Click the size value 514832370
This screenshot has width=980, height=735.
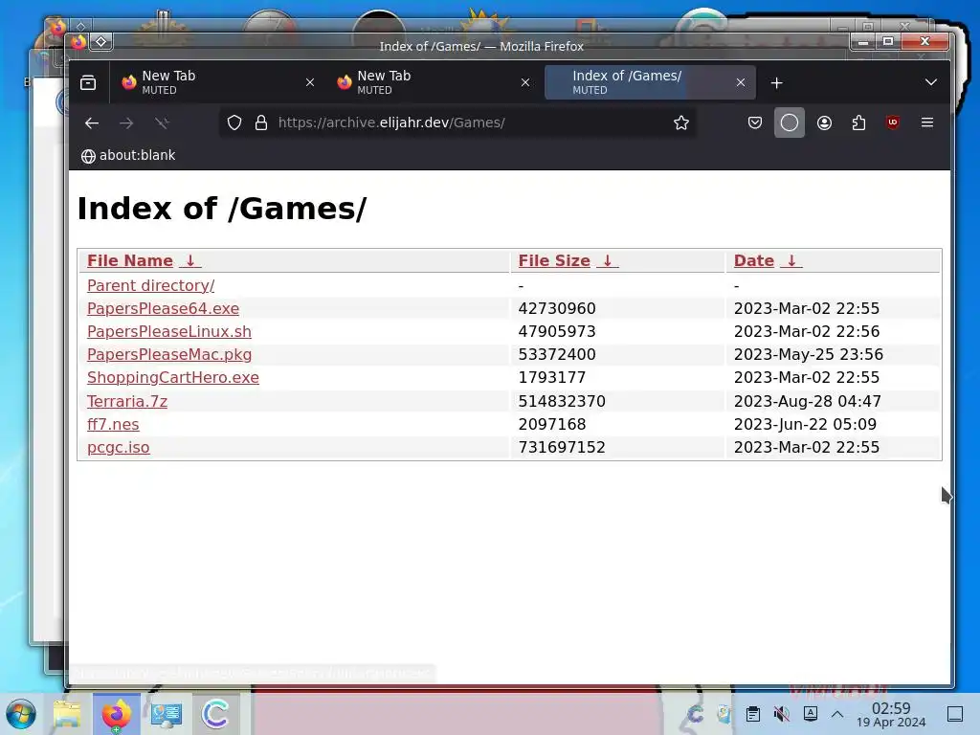(x=562, y=401)
